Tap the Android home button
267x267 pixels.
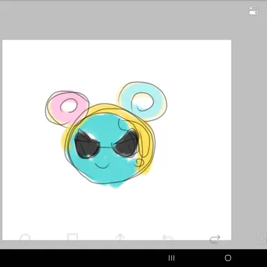228,258
